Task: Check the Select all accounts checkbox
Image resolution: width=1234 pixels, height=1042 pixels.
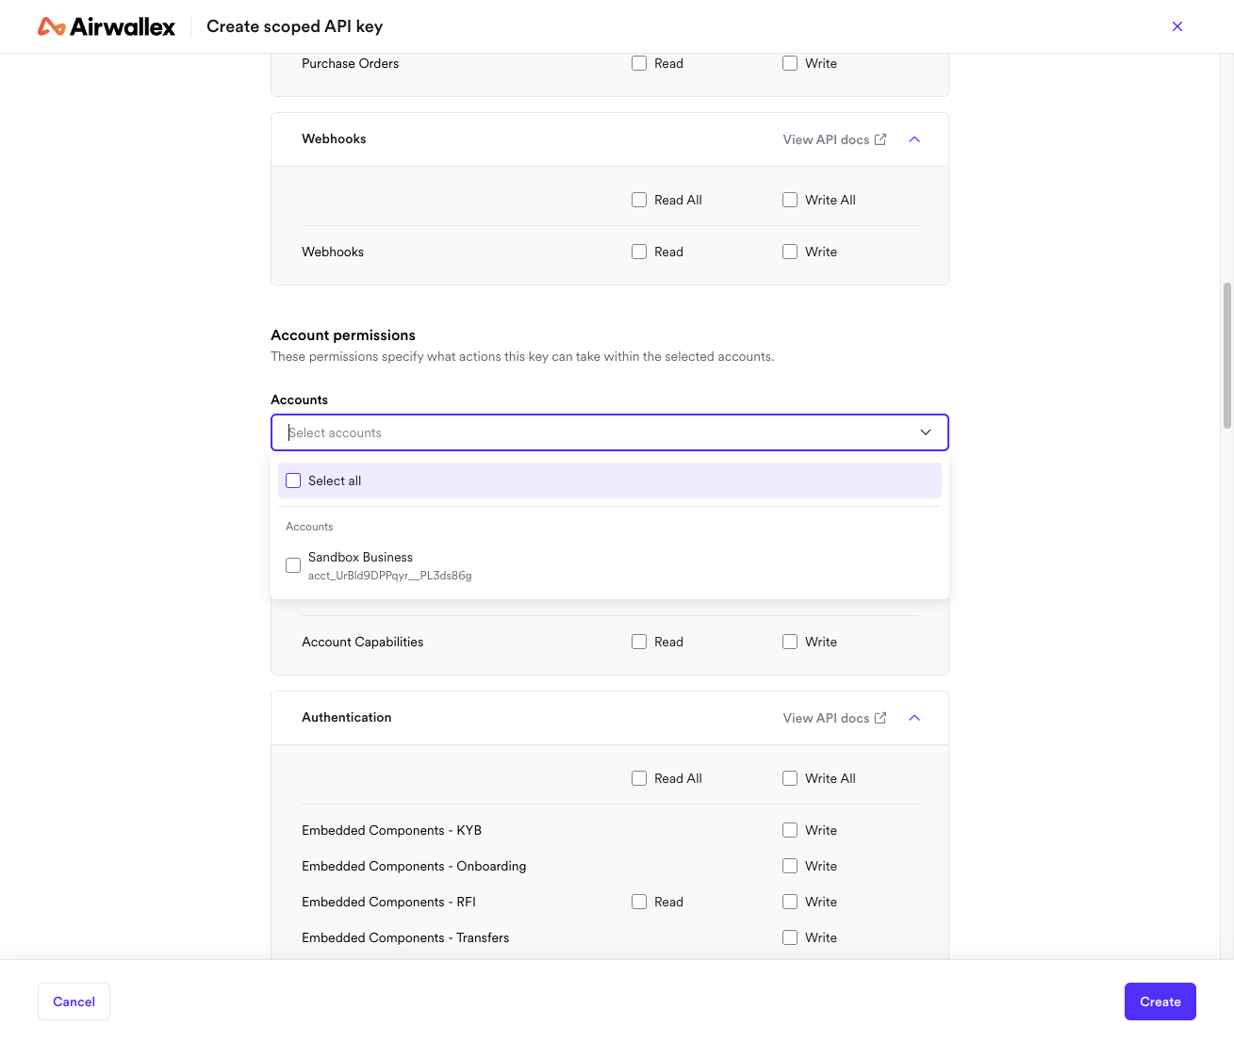Action: coord(293,480)
